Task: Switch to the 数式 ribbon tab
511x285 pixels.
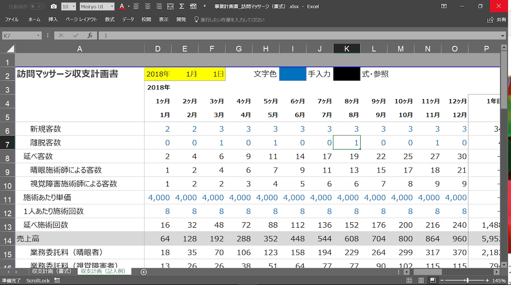Action: [x=110, y=20]
